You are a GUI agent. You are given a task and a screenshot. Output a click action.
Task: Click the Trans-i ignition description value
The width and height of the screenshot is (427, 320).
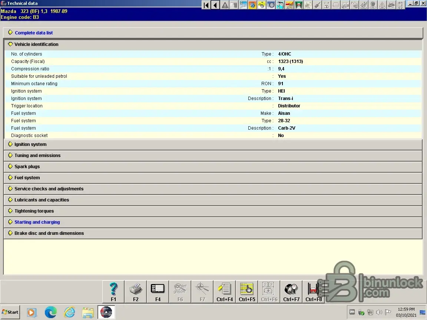[285, 99]
